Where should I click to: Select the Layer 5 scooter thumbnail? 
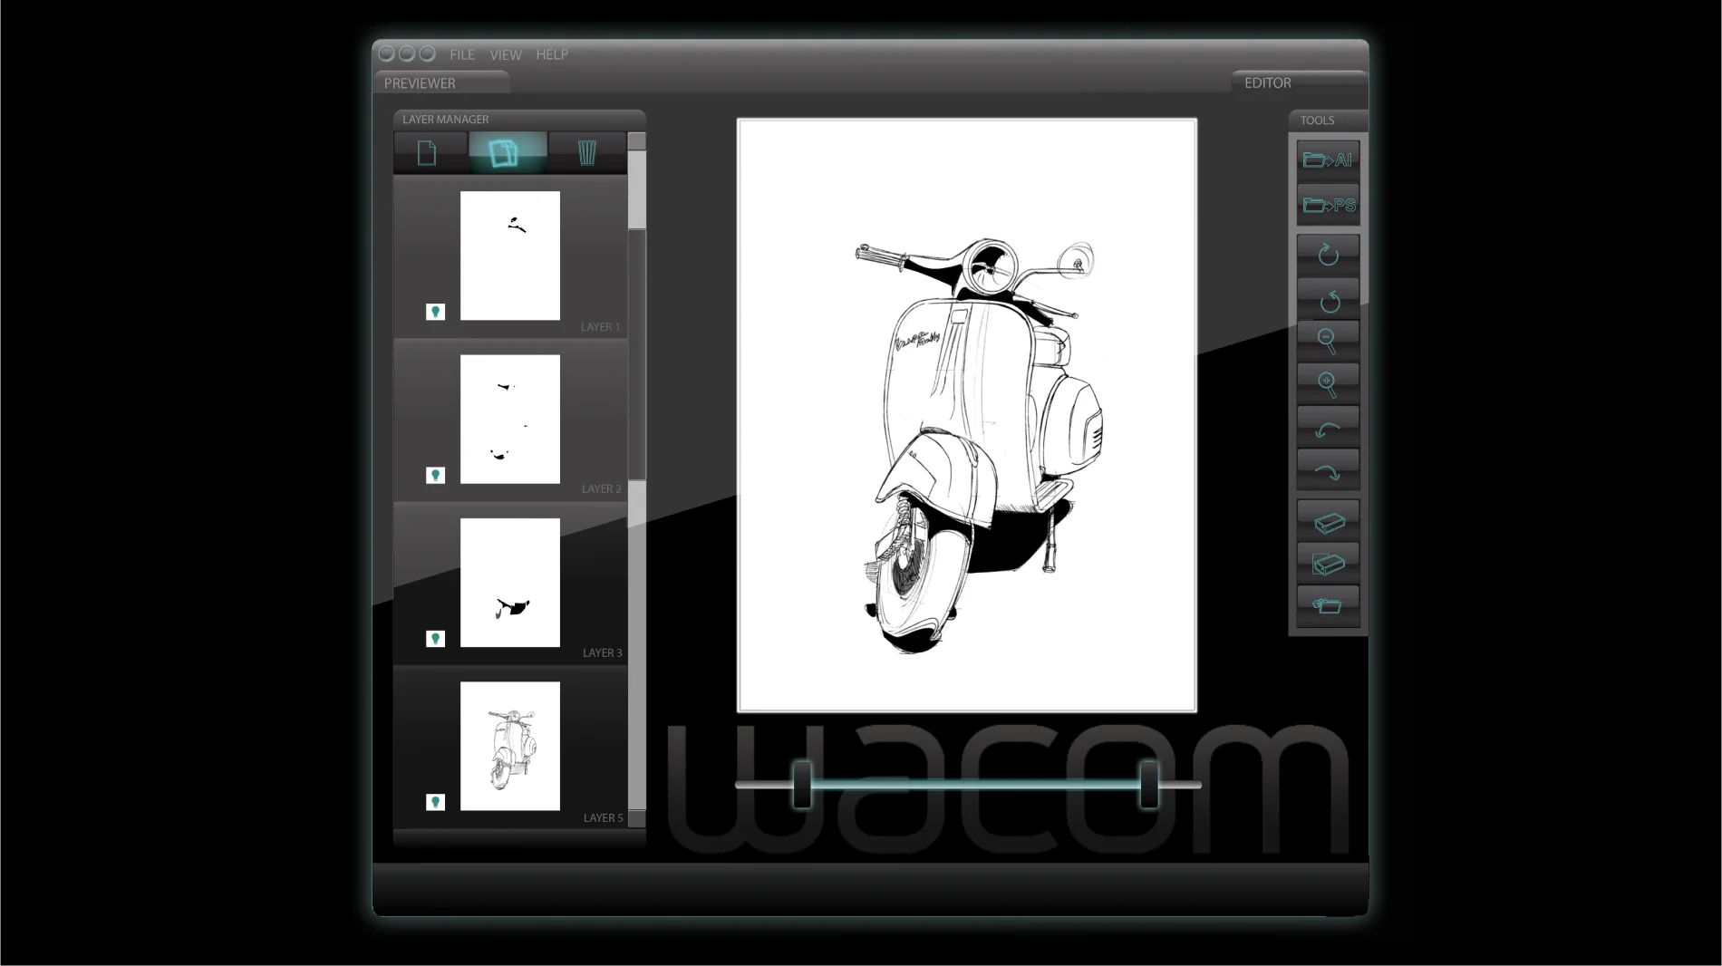click(510, 746)
